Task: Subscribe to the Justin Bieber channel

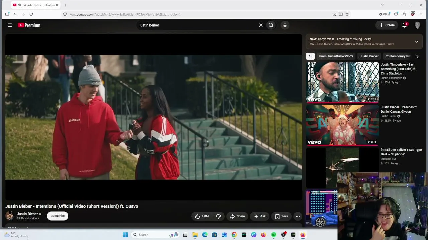Action: coord(58,216)
